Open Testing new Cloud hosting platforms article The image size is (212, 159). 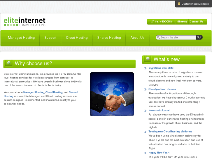click(x=170, y=132)
